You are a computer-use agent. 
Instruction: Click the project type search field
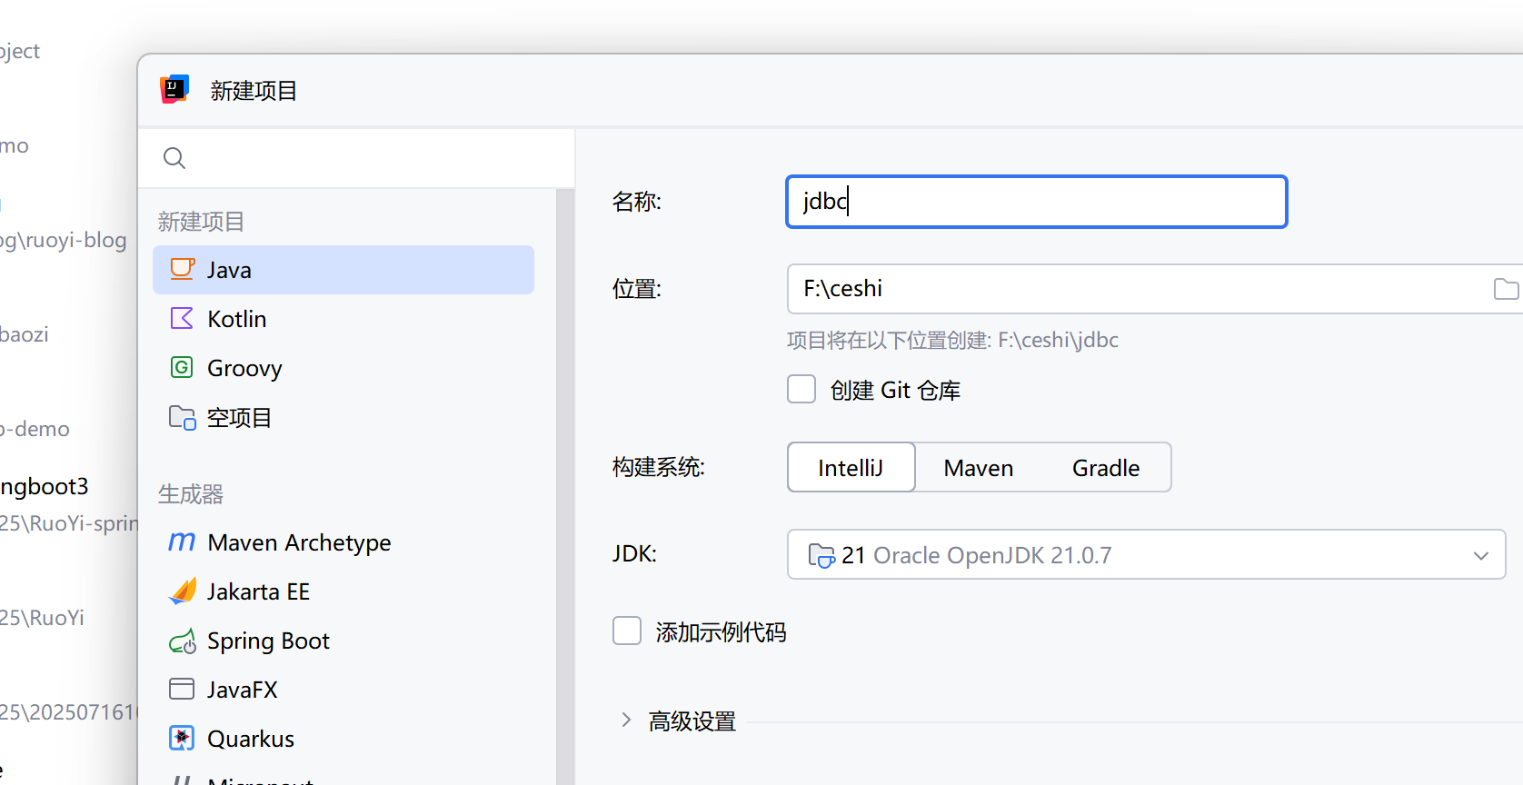(356, 158)
